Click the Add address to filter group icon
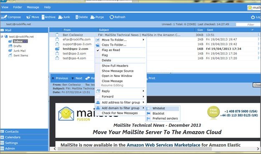Screen dimensions: 261x154 98,103
